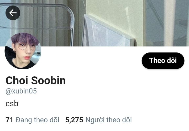Open Choi Soobin's profile picture
The image size is (189, 131).
point(23,51)
